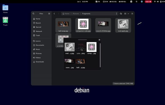Stop the screen recording indicator

coord(148,2)
